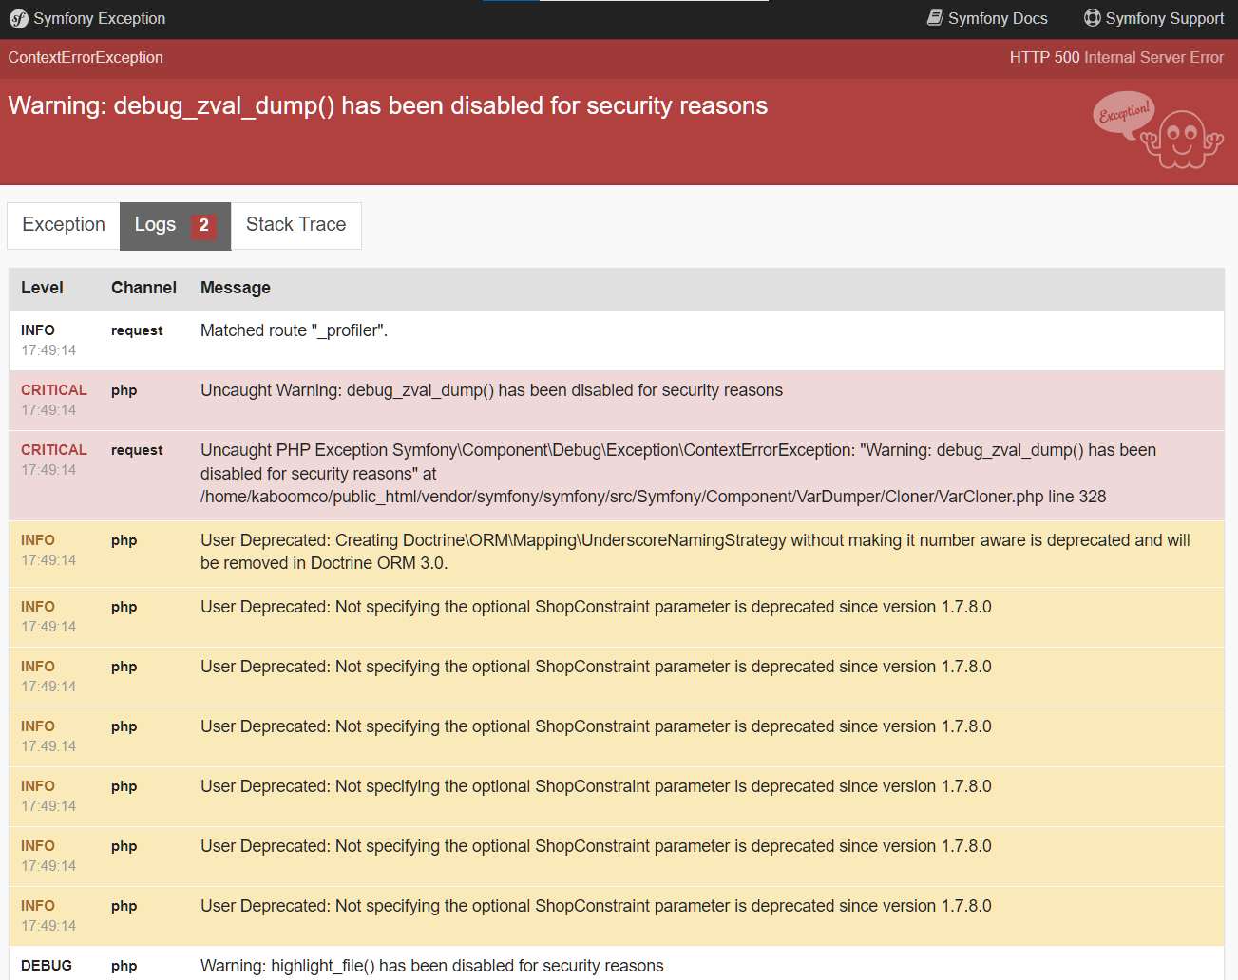Open the Stack Trace tab
Viewport: 1238px width, 980px height.
(295, 225)
